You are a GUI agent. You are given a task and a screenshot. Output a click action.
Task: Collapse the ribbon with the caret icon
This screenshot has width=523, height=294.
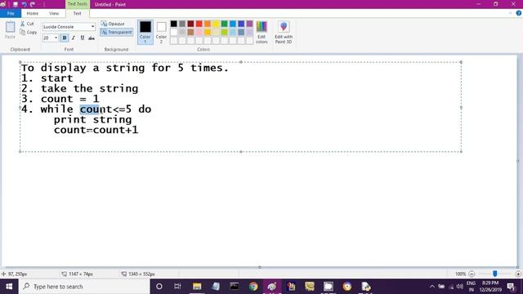click(510, 13)
